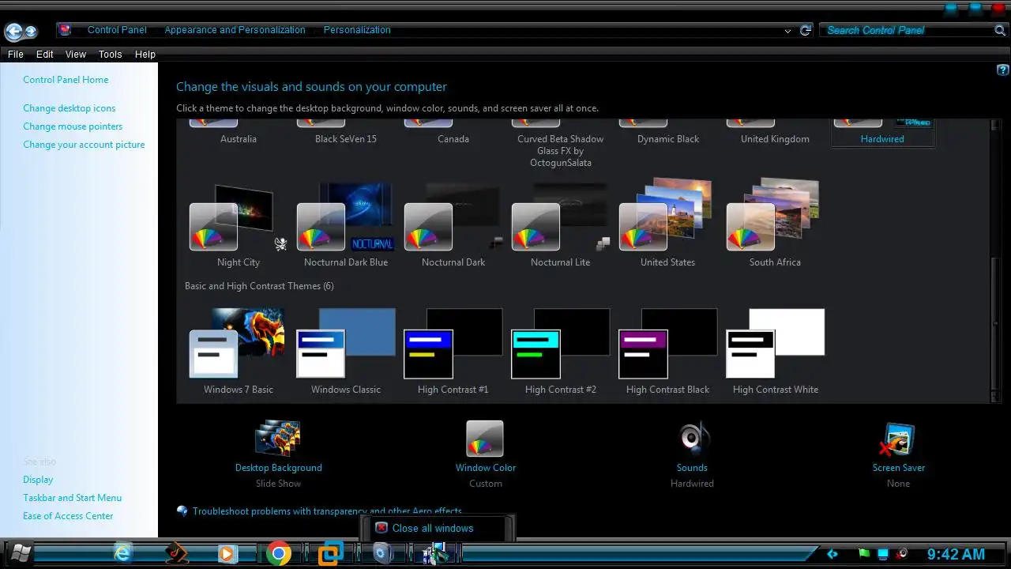Viewport: 1011px width, 569px height.
Task: Open the Edit menu
Action: coord(45,55)
